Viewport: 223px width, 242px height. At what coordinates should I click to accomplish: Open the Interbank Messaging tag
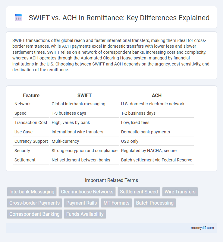click(x=32, y=192)
